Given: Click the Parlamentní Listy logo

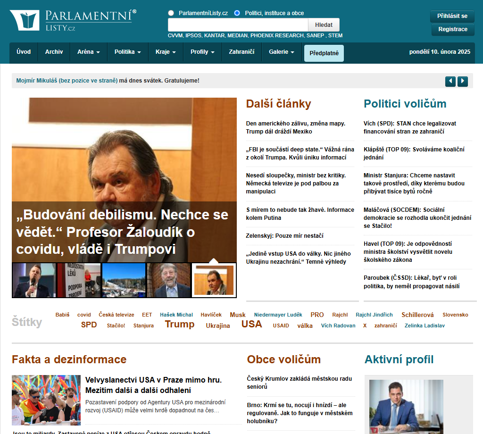Looking at the screenshot, I should pos(73,20).
